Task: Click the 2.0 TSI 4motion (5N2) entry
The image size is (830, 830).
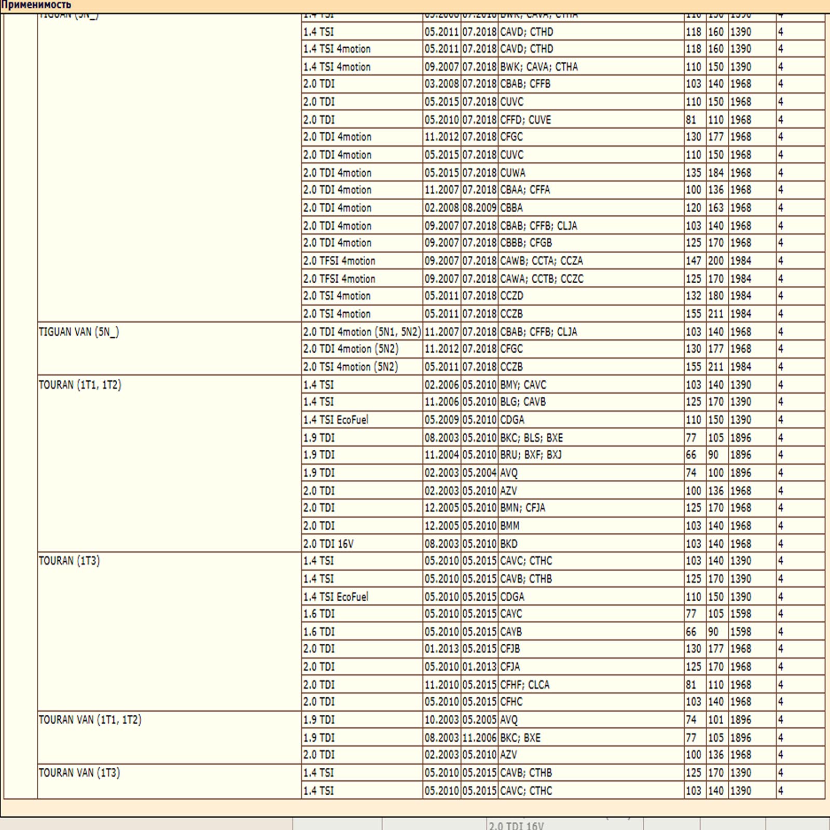Action: click(351, 367)
